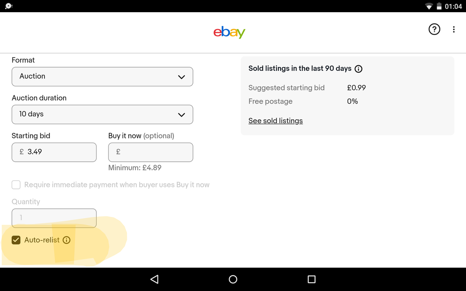466x291 pixels.
Task: Tap the sold listings info icon
Action: (359, 69)
